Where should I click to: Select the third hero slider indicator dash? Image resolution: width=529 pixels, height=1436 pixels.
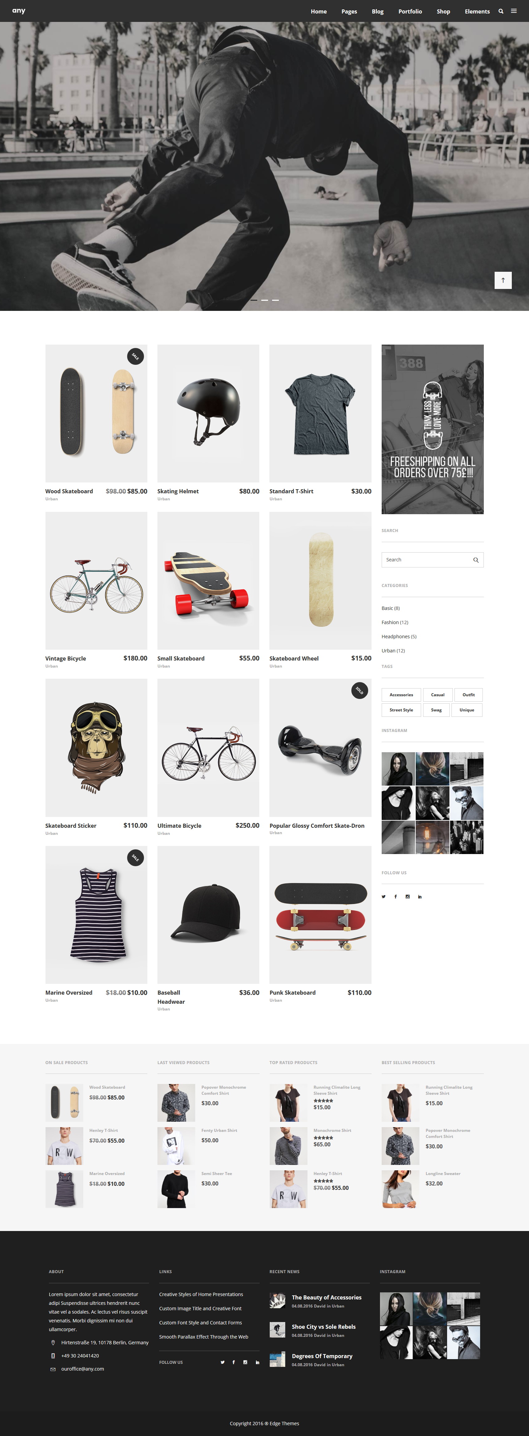pyautogui.click(x=275, y=300)
